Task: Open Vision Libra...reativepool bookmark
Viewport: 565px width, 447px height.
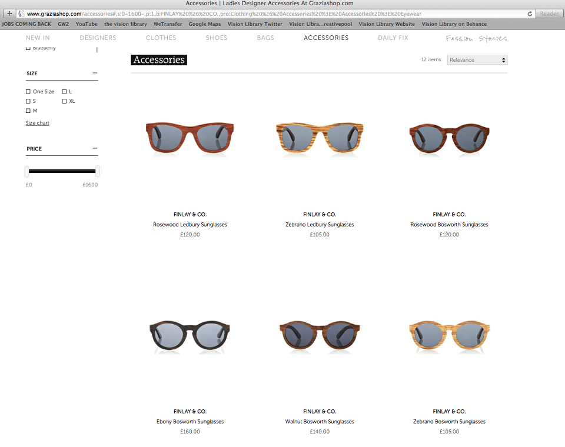Action: click(x=320, y=24)
